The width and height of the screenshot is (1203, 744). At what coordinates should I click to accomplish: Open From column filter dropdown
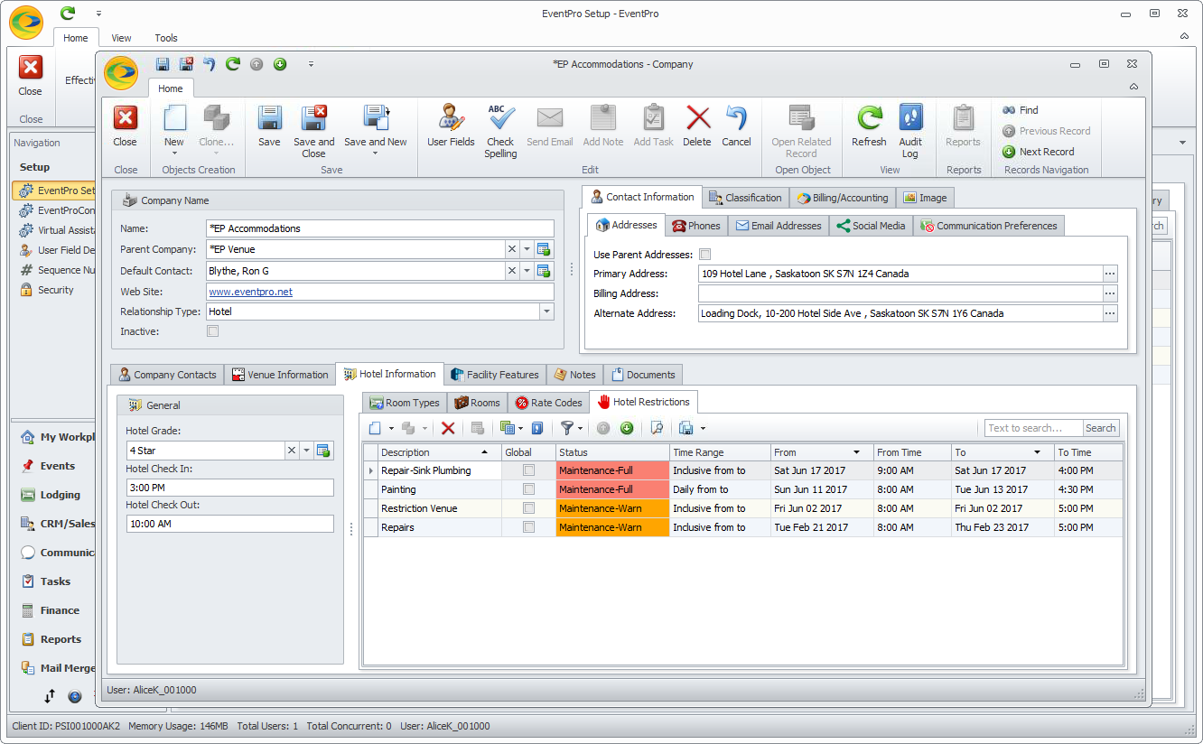coord(856,452)
